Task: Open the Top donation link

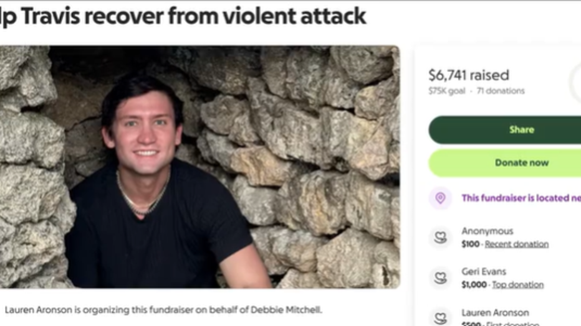Action: (x=517, y=284)
